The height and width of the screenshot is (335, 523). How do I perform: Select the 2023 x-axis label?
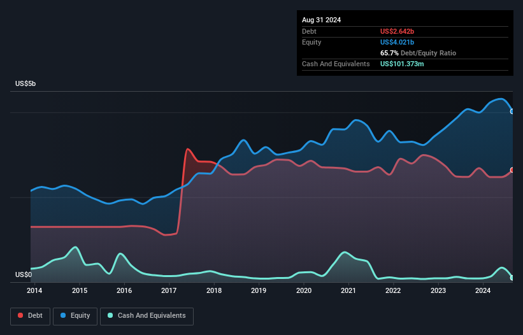(438, 290)
